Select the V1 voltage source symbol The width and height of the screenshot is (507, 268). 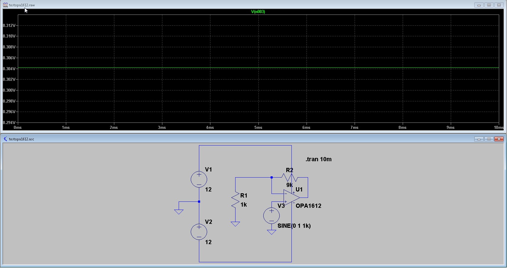click(x=199, y=179)
